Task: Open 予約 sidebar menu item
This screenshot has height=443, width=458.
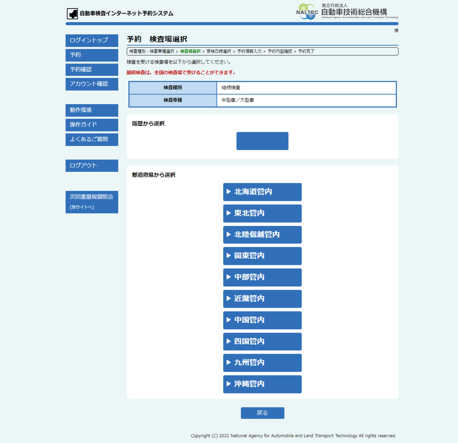Action: (x=92, y=55)
